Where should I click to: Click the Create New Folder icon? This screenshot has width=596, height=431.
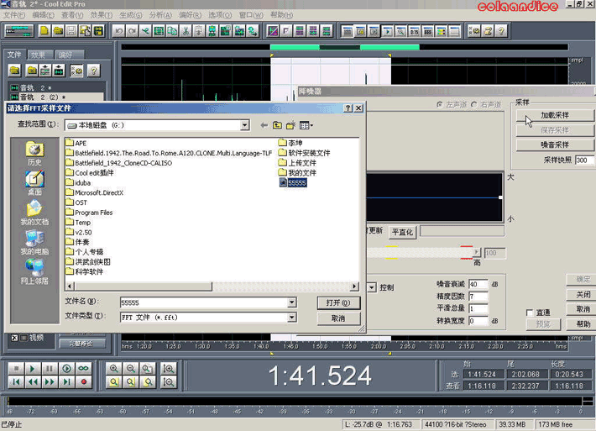(x=290, y=125)
